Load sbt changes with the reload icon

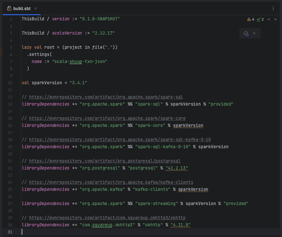[246, 33]
